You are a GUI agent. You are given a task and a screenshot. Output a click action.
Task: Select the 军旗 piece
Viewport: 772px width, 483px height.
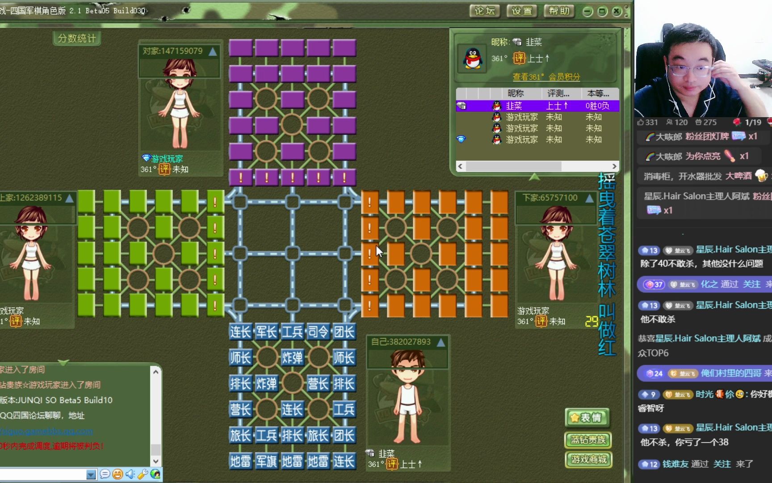[266, 461]
